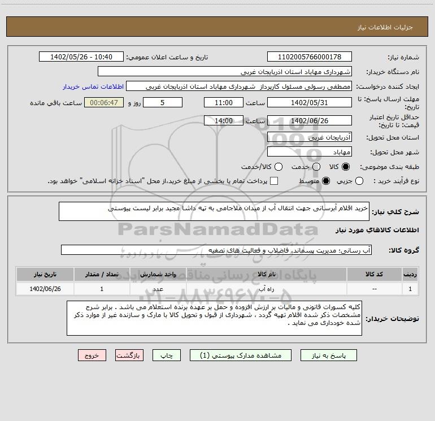Screen dimensions: 435x421
Task: Click the بازگشت back button
Action: (x=129, y=355)
